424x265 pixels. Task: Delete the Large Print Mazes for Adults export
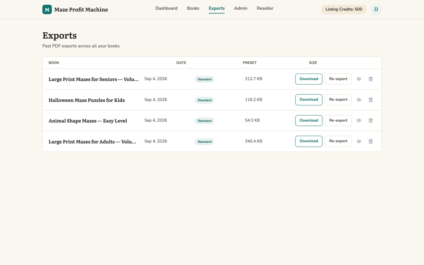371,141
